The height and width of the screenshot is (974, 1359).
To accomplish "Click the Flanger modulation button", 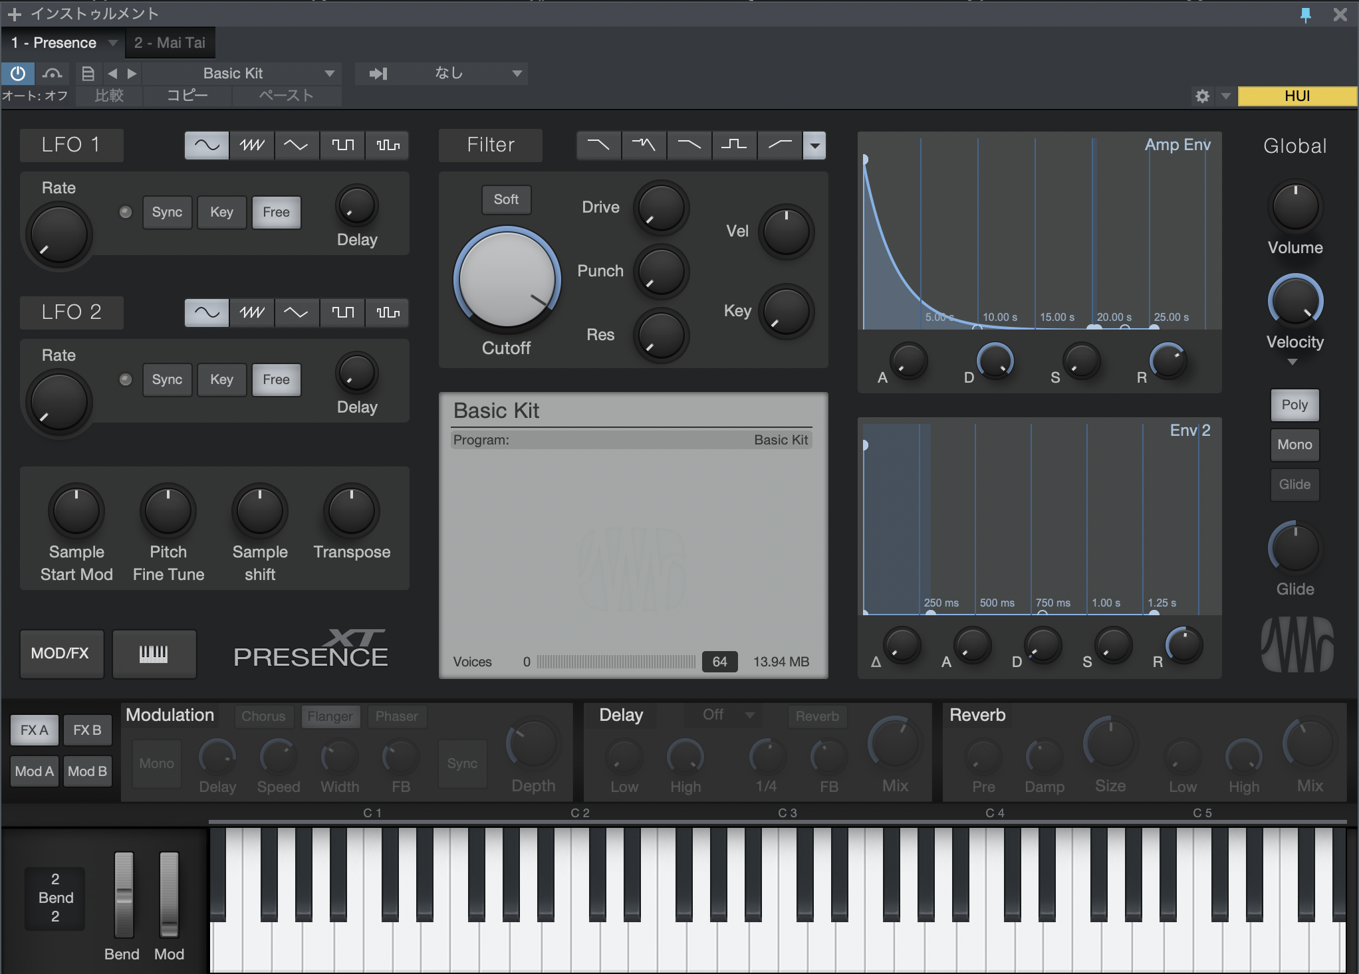I will (x=330, y=716).
